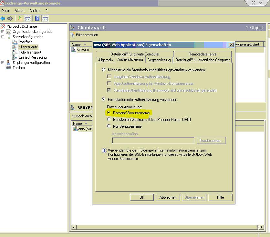Open the Ansicht menu
This screenshot has width=270, height=237.
click(x=35, y=11)
